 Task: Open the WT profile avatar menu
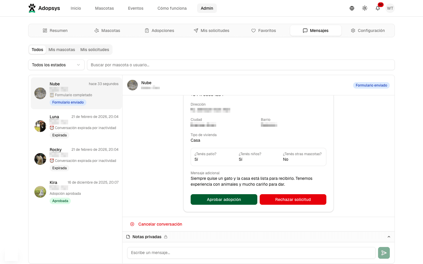click(390, 8)
